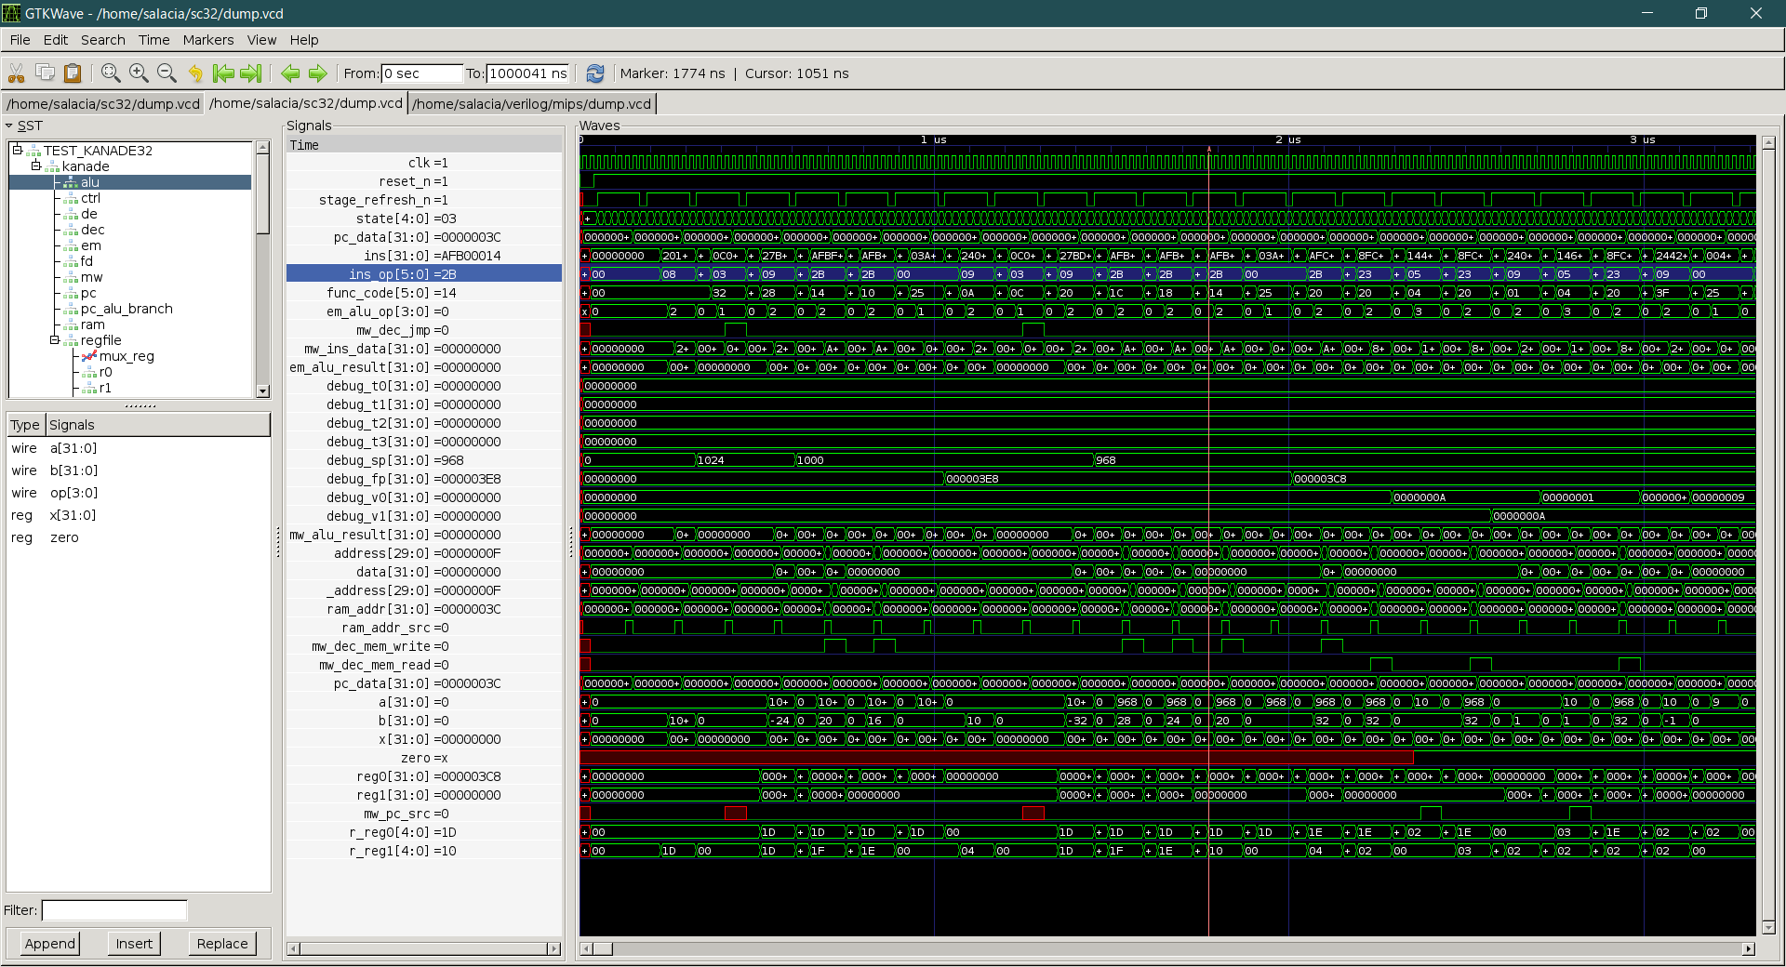1786x967 pixels.
Task: Click the Zoom Out magnifier icon
Action: [x=167, y=73]
